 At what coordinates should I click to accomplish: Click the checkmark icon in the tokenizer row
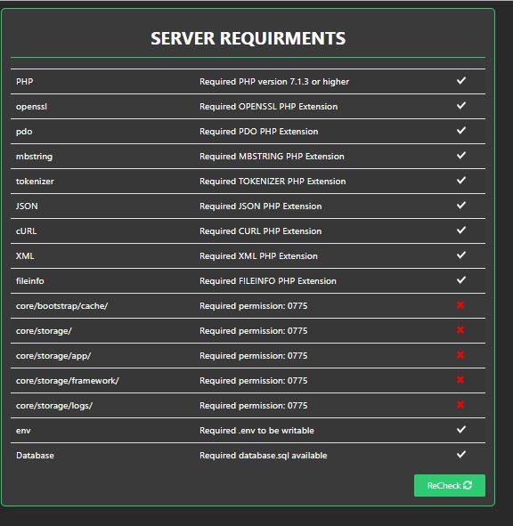point(461,181)
